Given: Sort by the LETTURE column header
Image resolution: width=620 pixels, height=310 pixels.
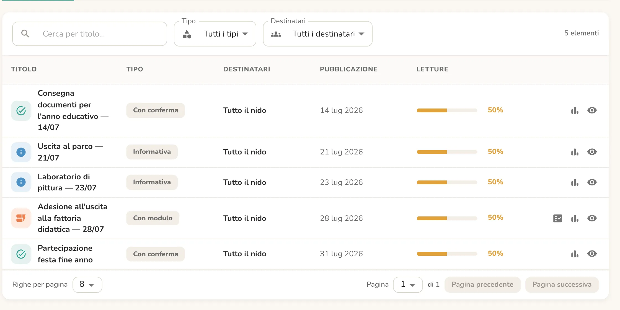Looking at the screenshot, I should pos(432,69).
